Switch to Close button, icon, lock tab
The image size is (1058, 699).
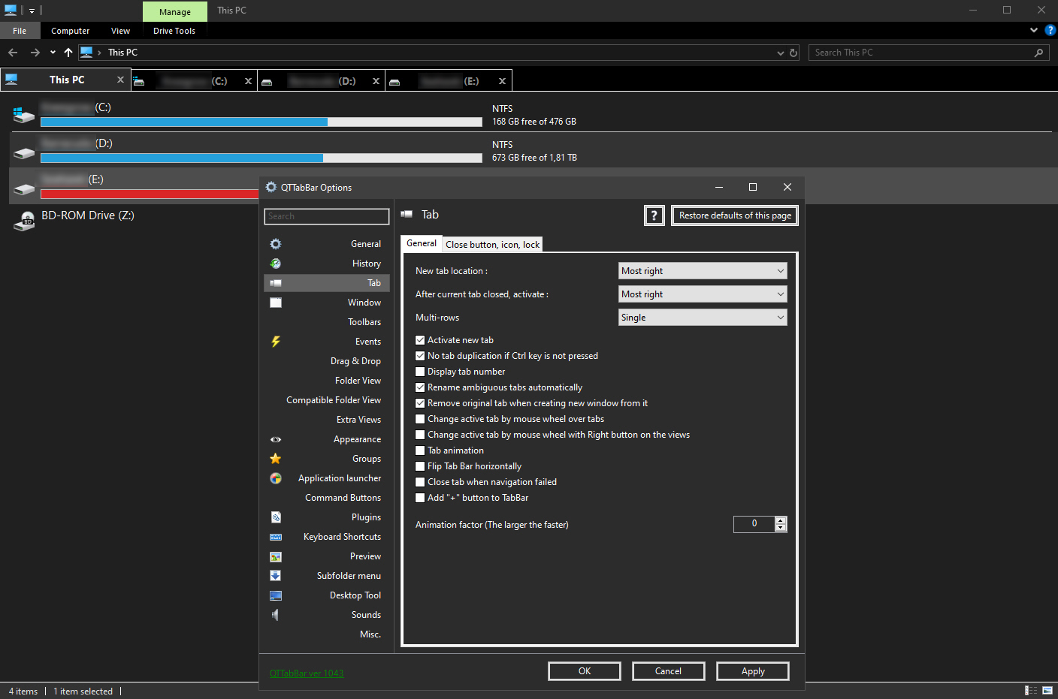point(492,245)
